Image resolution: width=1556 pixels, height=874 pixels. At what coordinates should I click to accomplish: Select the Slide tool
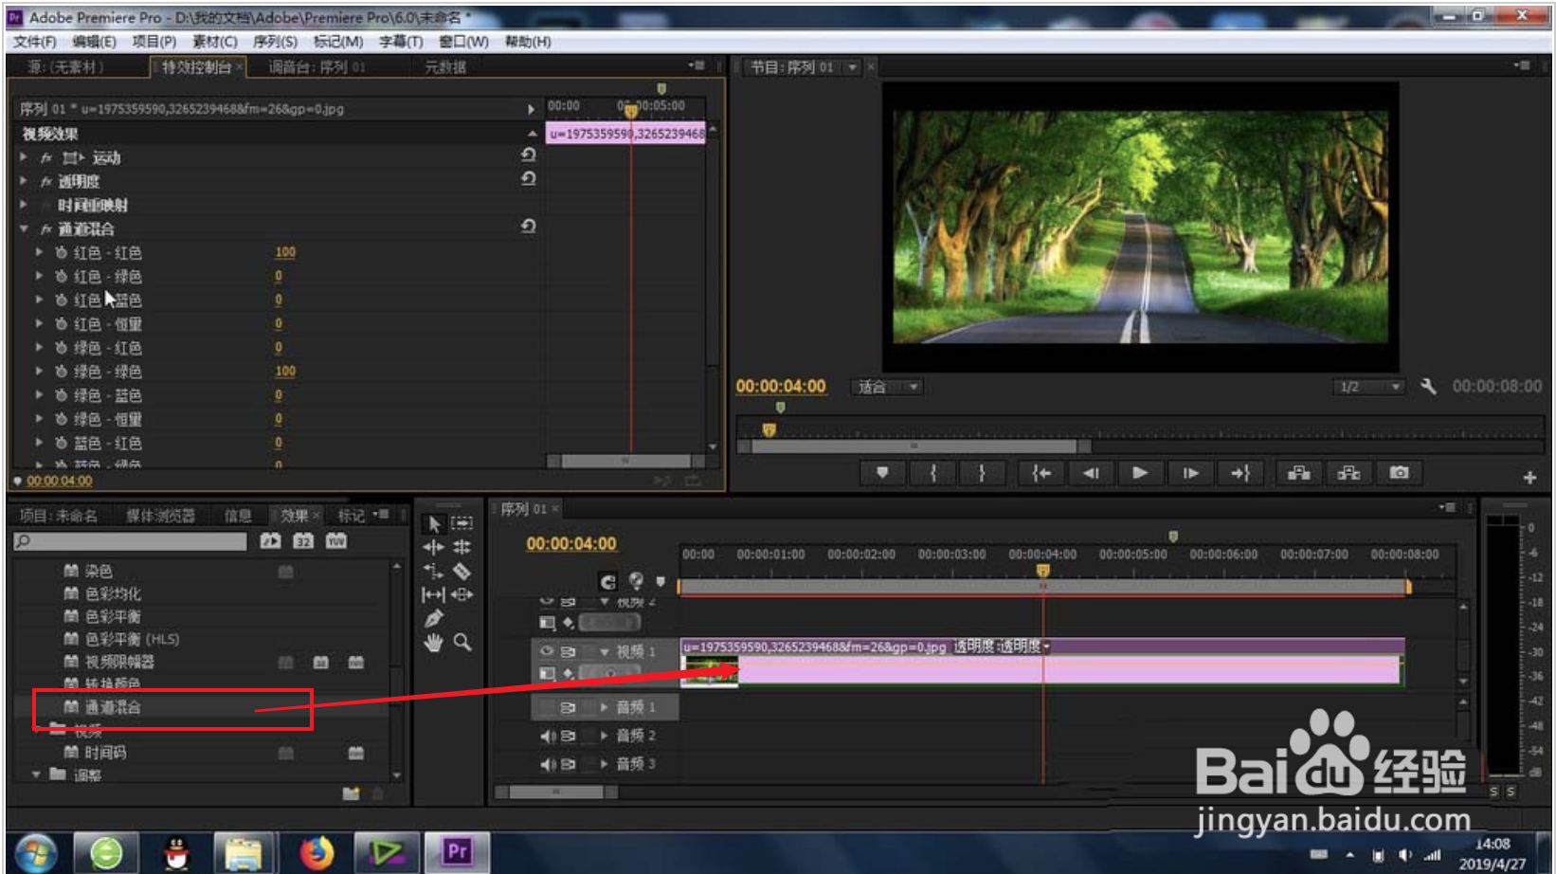coord(462,594)
